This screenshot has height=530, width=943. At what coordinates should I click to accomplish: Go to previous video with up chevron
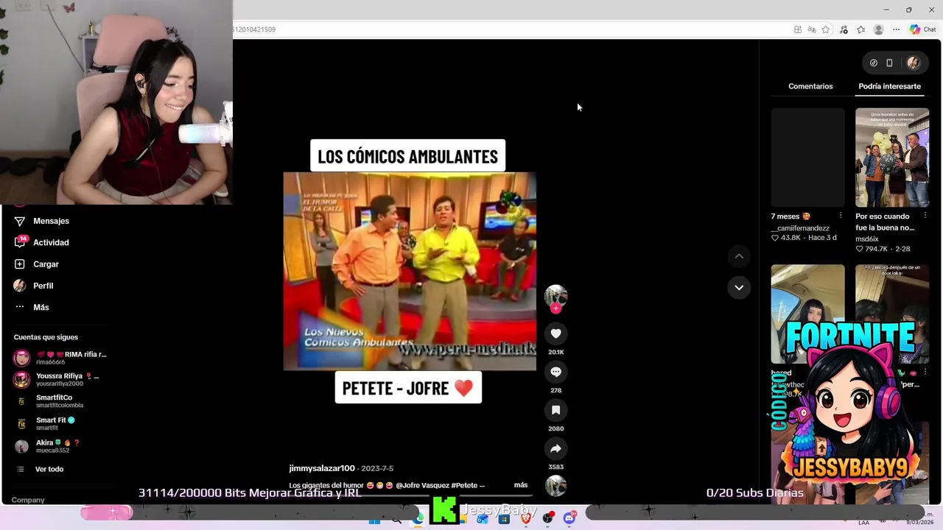pyautogui.click(x=739, y=256)
